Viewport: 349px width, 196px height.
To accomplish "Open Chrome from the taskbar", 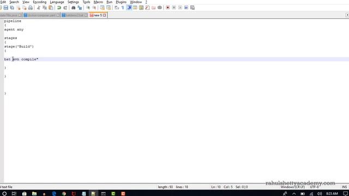I will pyautogui.click(x=64, y=194).
